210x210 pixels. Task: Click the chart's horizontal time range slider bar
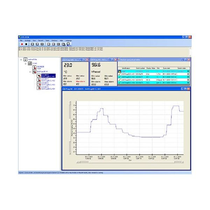[131, 162]
